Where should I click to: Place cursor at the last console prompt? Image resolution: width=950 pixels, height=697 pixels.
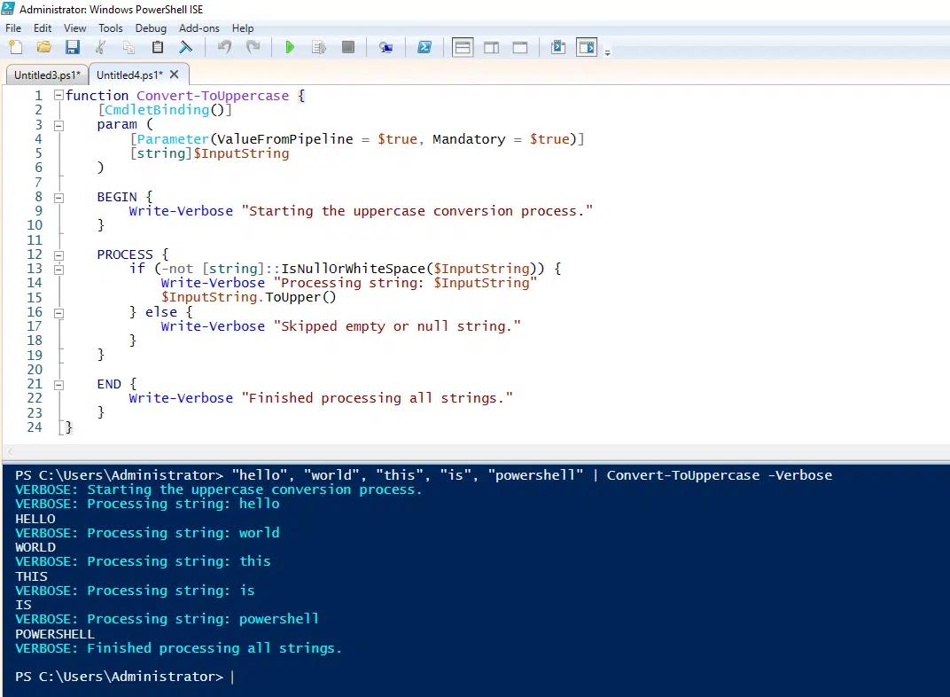[233, 677]
